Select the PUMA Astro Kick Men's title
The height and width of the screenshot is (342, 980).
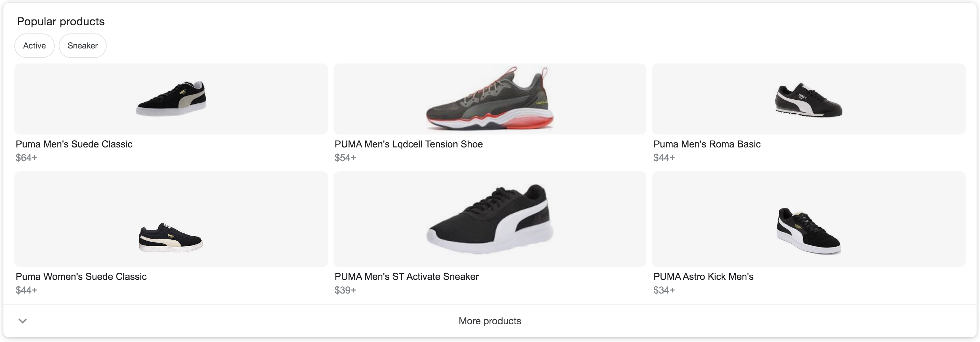click(x=703, y=276)
